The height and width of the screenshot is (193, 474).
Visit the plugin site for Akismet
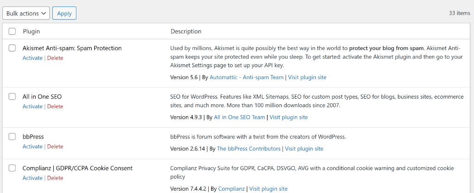[307, 77]
